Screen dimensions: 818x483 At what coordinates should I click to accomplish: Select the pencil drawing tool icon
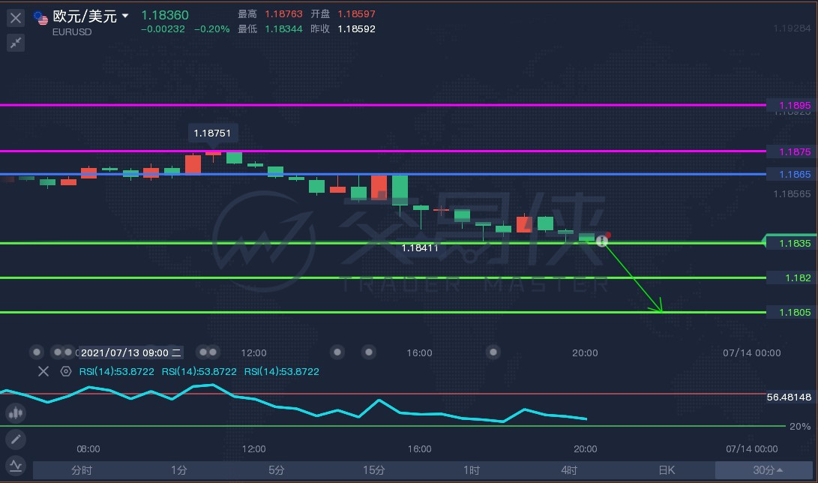click(x=16, y=439)
